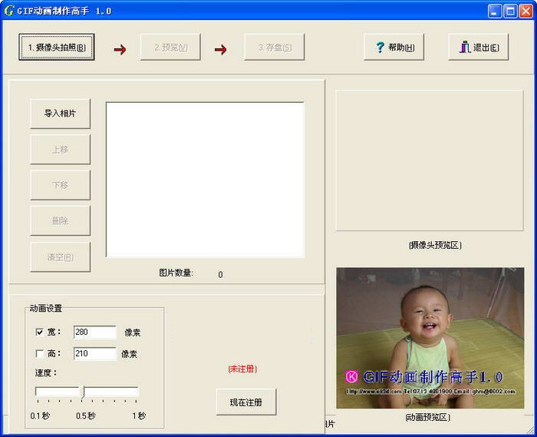Screen dimensions: 537x437
Task: Click the 删除 delete button
Action: point(61,221)
